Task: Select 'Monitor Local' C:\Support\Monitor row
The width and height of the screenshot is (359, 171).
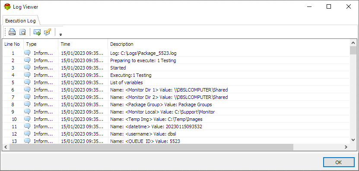Action: click(176, 112)
